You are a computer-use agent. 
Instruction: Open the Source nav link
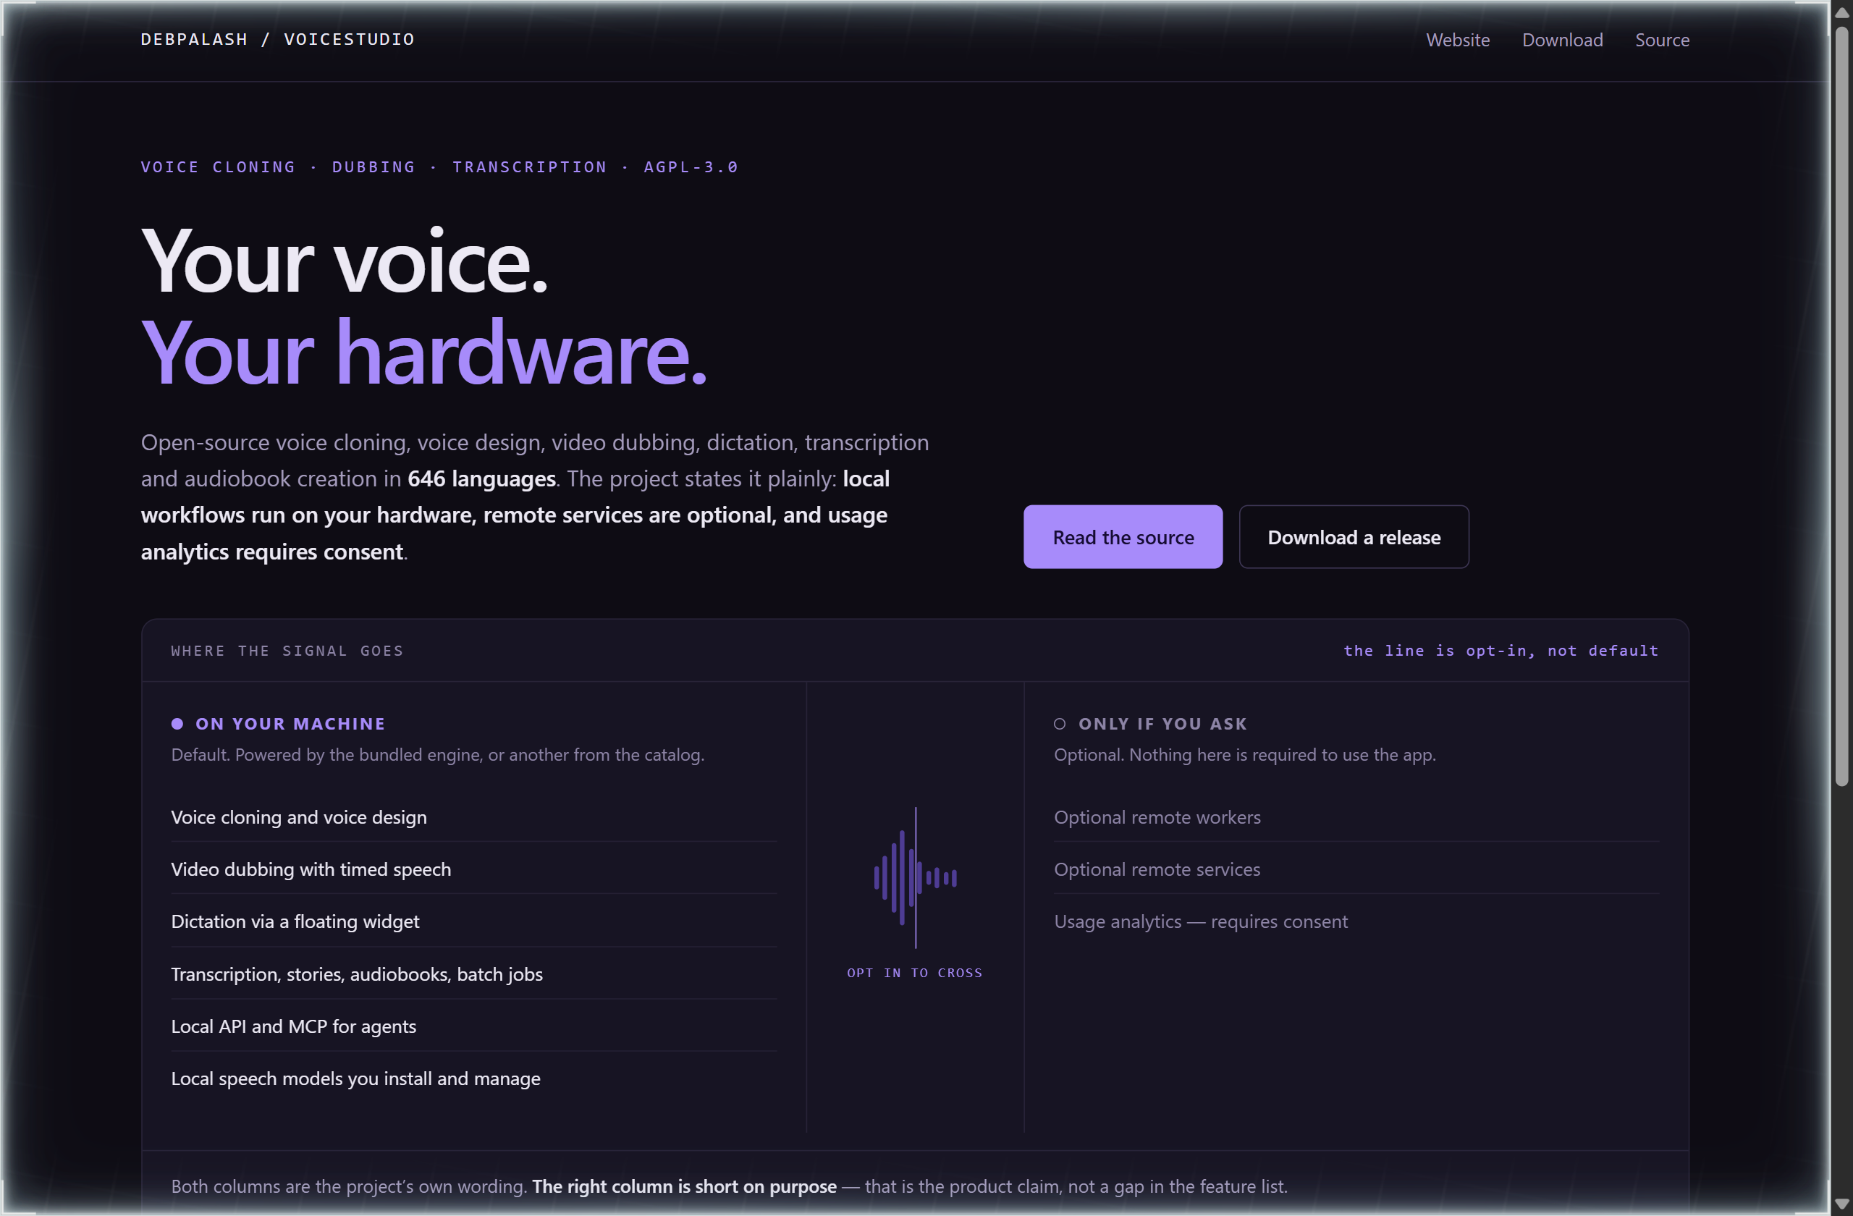(x=1661, y=40)
